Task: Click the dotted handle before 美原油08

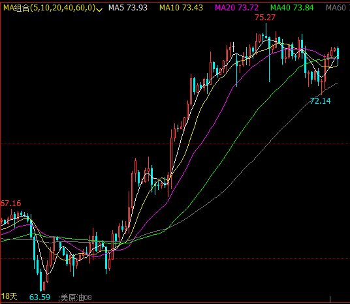Action: [x=59, y=298]
